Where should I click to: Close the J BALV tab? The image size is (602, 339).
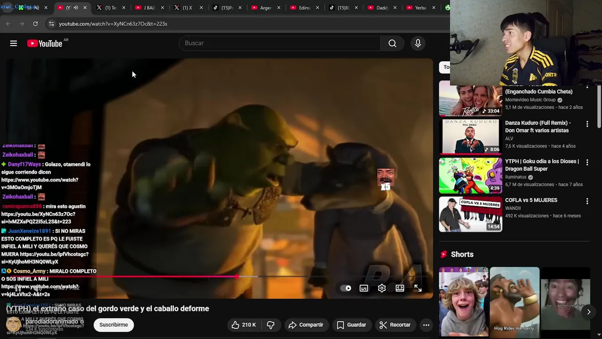[x=162, y=8]
